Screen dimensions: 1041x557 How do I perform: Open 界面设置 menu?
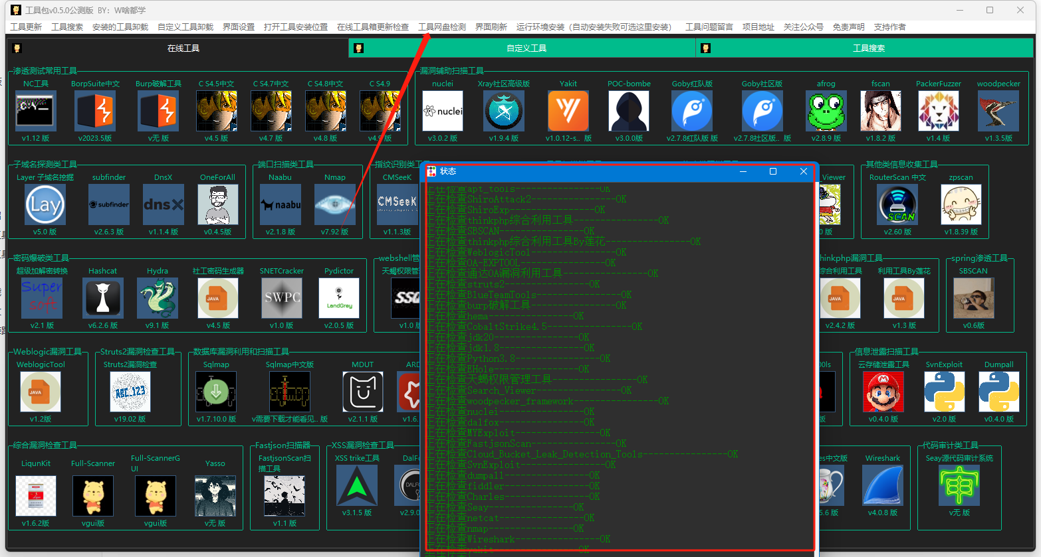pos(239,27)
